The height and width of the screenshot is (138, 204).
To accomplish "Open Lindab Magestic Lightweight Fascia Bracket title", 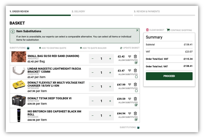I will click(54, 70).
